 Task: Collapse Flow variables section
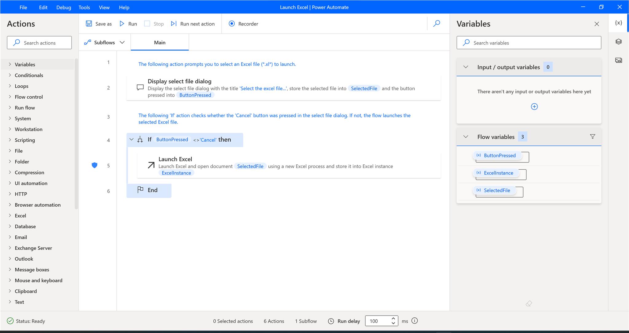coord(466,136)
